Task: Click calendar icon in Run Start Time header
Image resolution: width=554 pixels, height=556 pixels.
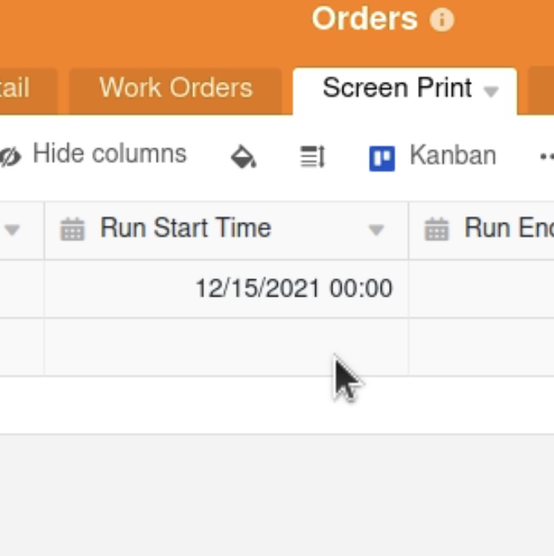Action: (73, 230)
